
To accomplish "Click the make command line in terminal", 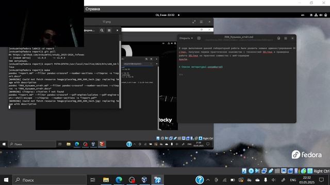I will [x=29, y=70].
